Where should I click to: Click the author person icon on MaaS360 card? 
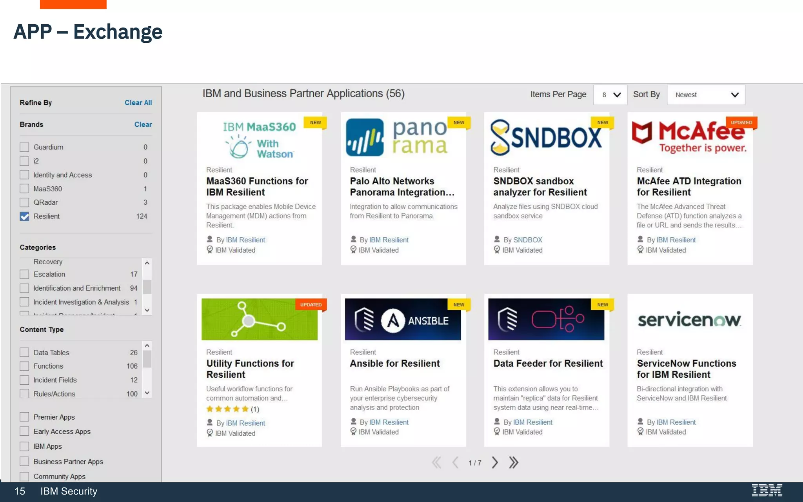pos(210,239)
